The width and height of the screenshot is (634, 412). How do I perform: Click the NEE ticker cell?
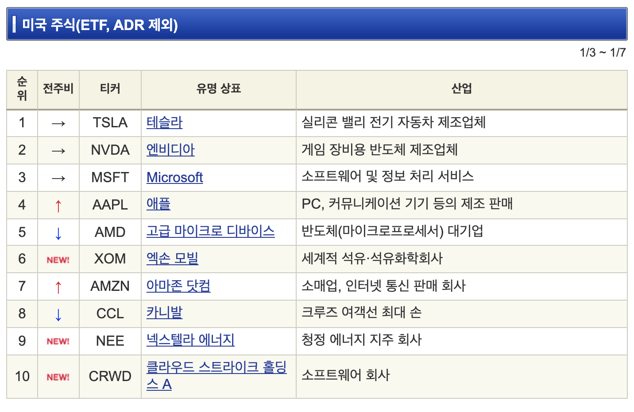point(110,341)
